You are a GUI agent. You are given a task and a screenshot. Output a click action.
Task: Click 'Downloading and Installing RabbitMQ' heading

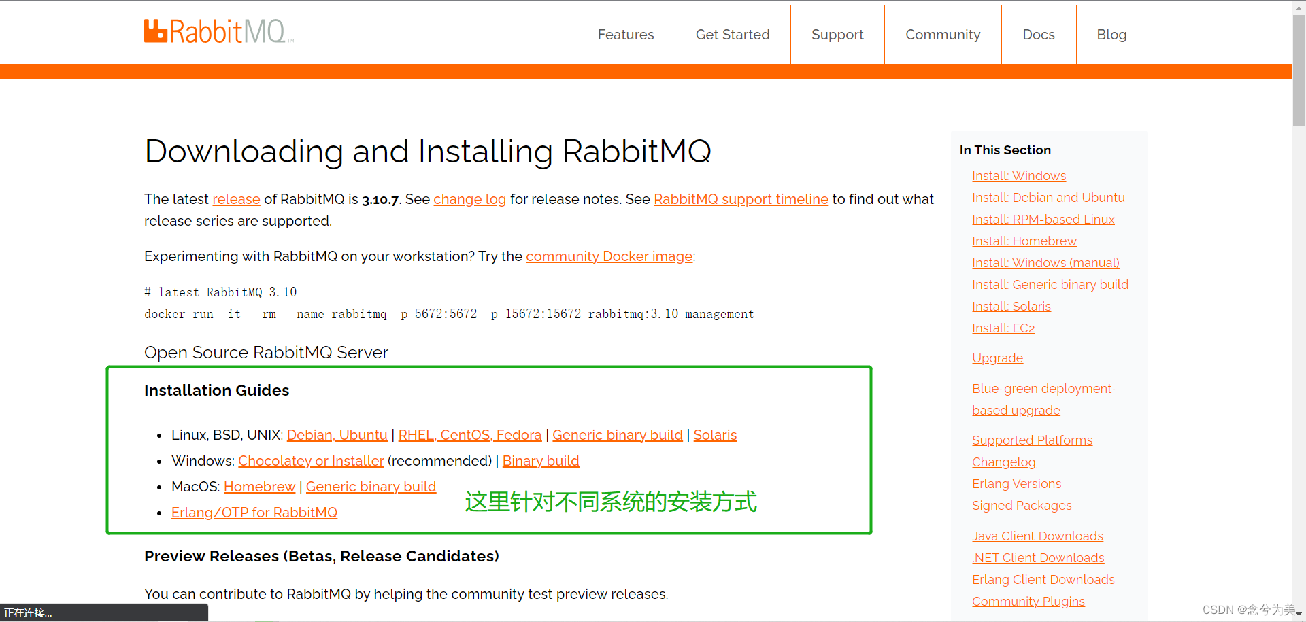pyautogui.click(x=428, y=152)
